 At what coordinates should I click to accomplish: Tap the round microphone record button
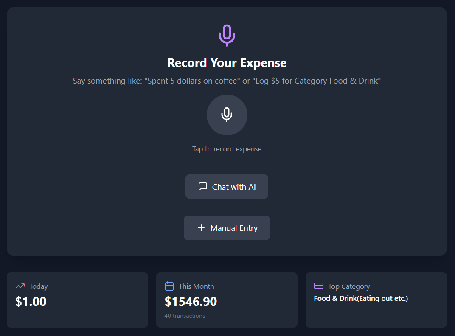(227, 115)
